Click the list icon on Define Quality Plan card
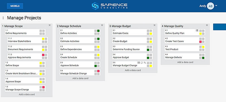 pos(197,30)
